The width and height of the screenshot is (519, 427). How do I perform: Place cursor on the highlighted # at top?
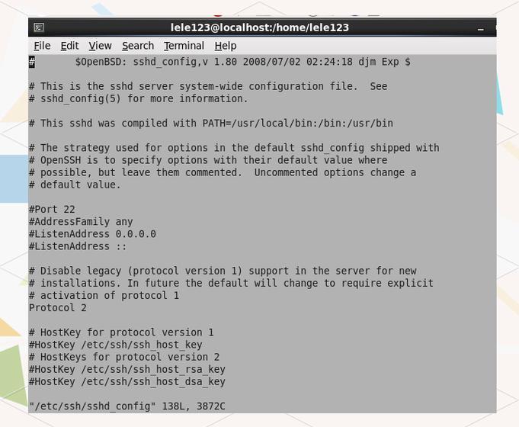(32, 62)
